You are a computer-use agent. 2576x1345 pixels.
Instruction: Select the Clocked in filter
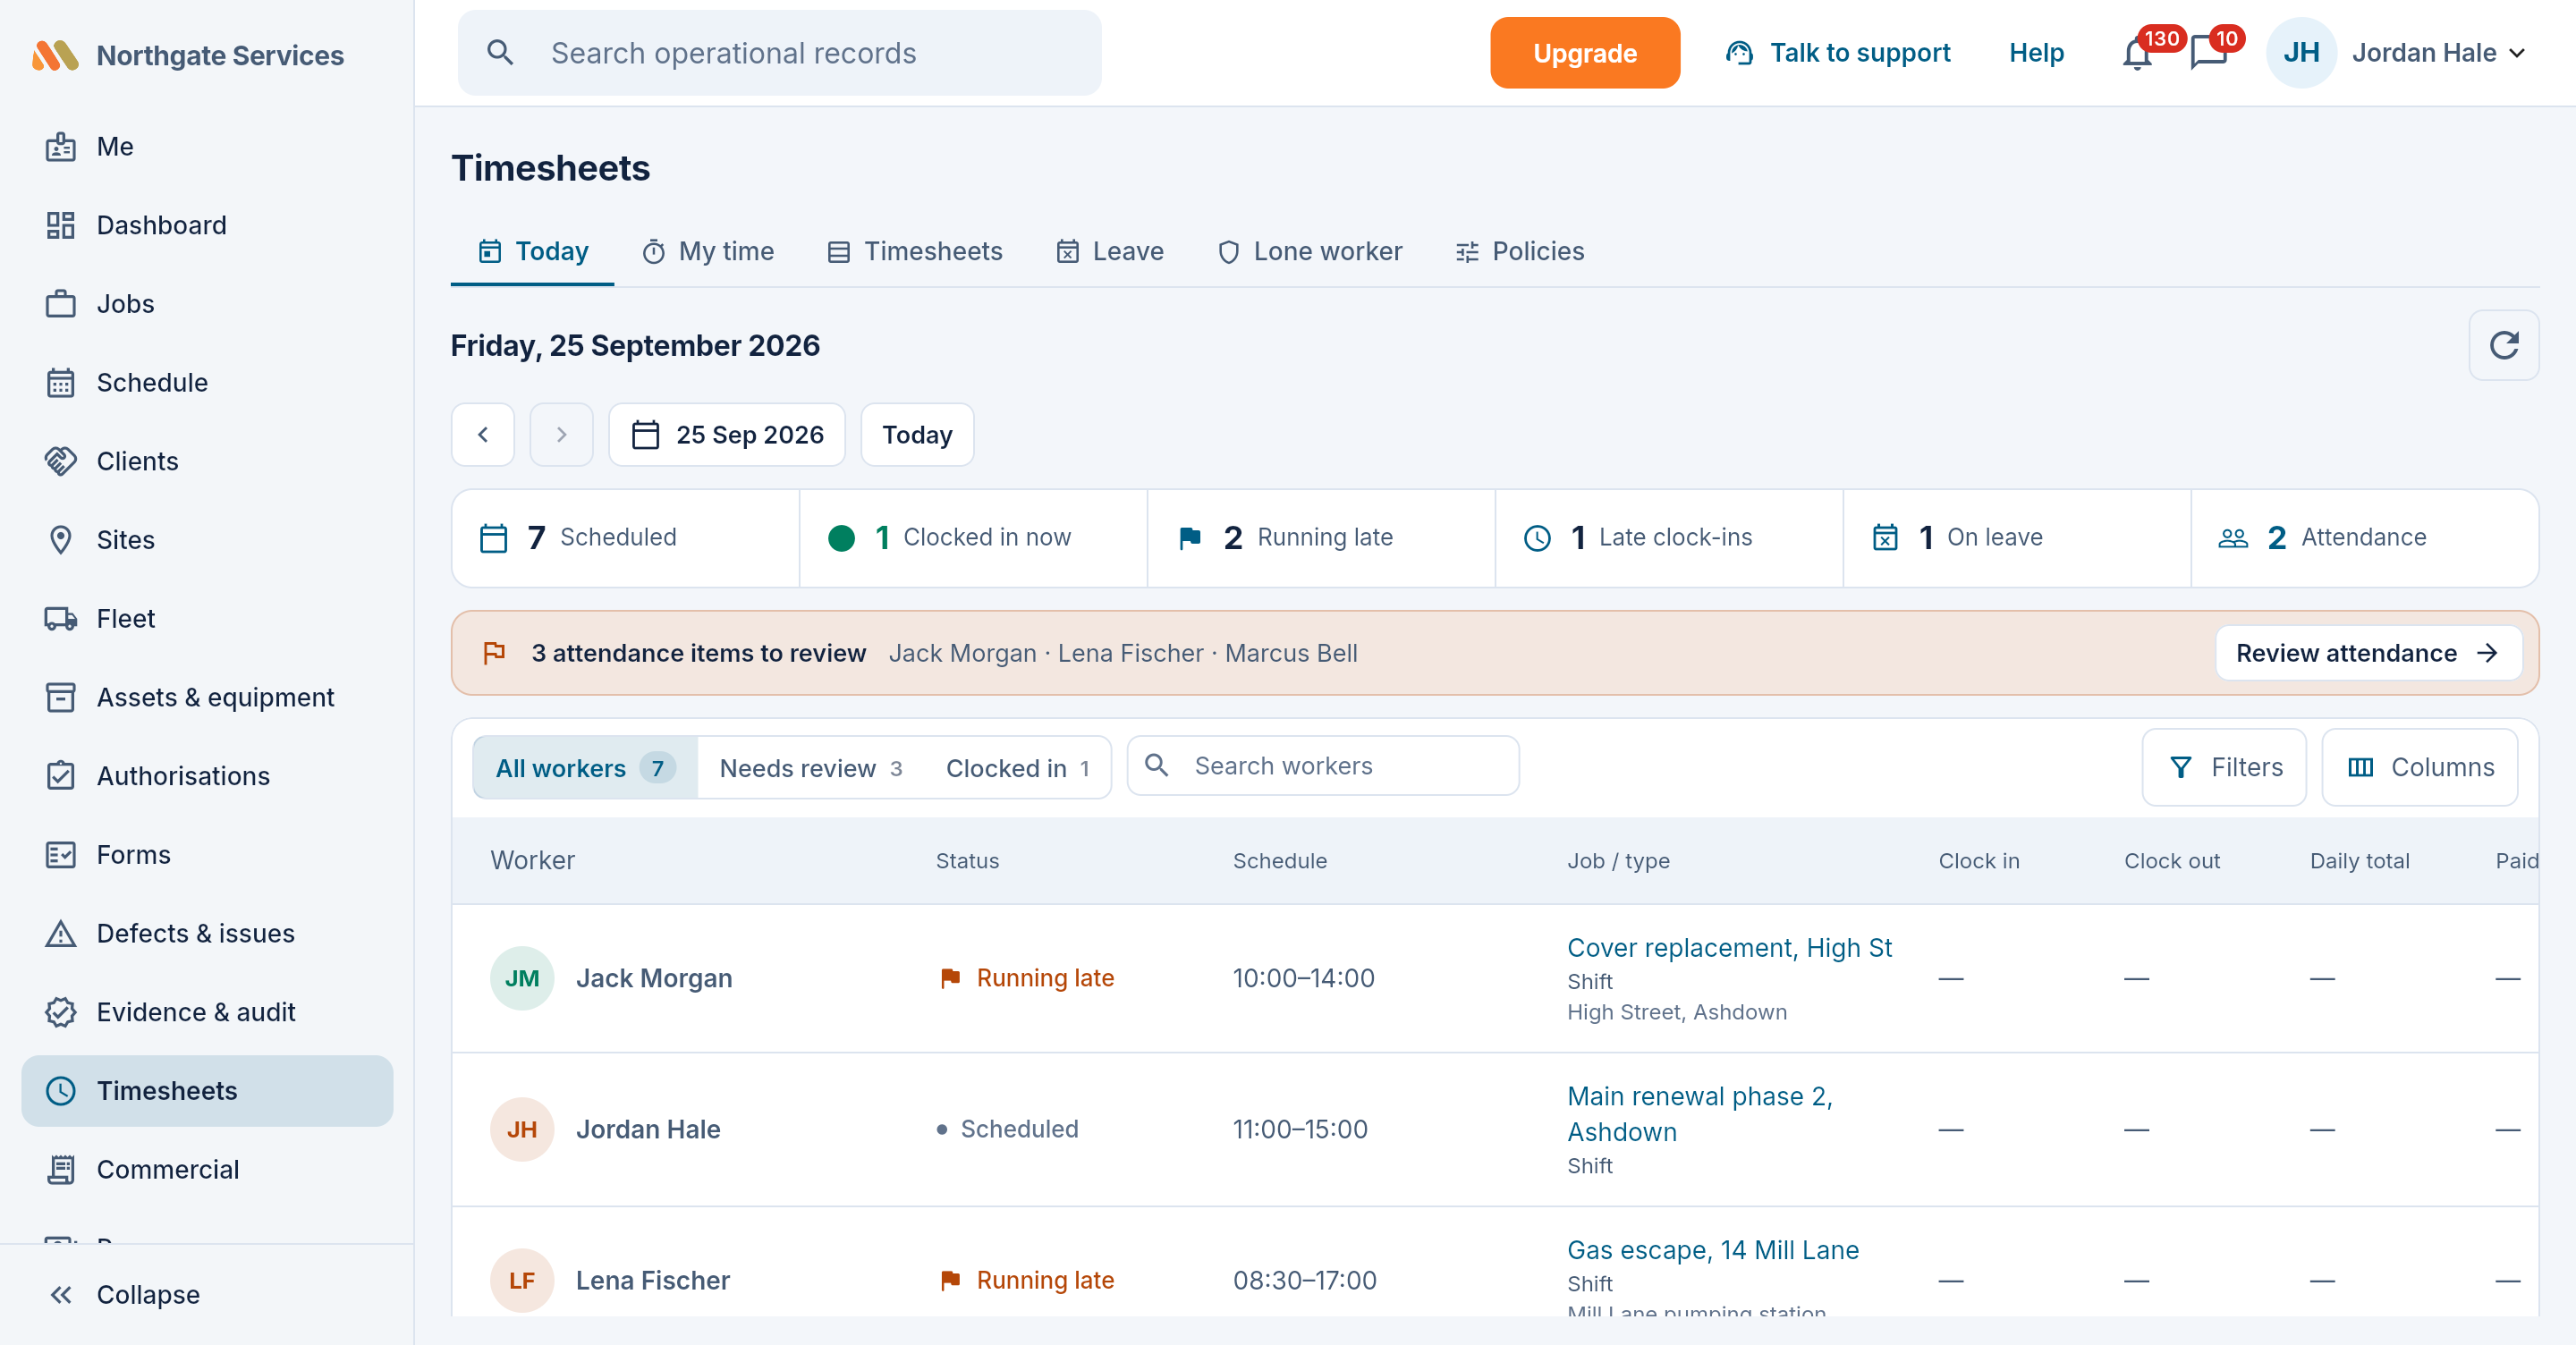(x=1017, y=768)
